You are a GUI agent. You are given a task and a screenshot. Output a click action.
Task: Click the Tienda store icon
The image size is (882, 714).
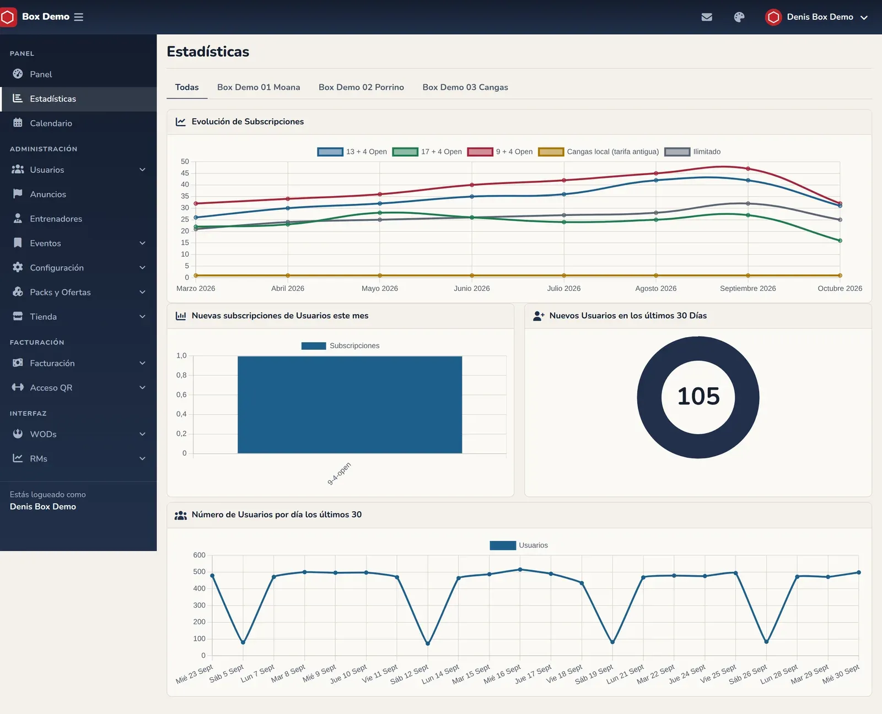(x=18, y=316)
